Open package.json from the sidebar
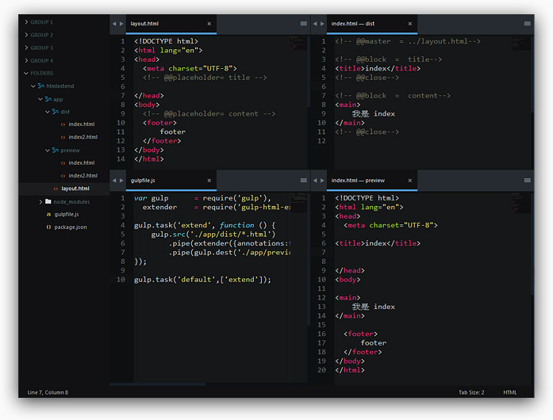This screenshot has width=553, height=420. (70, 227)
